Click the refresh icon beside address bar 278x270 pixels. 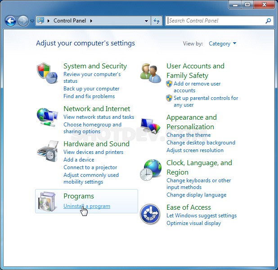tap(157, 21)
